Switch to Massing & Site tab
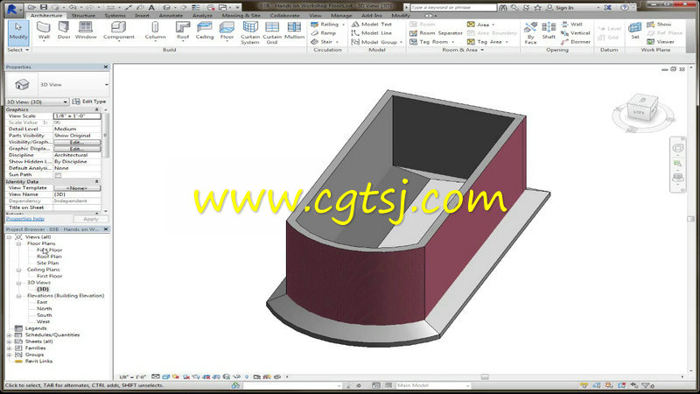 point(241,16)
